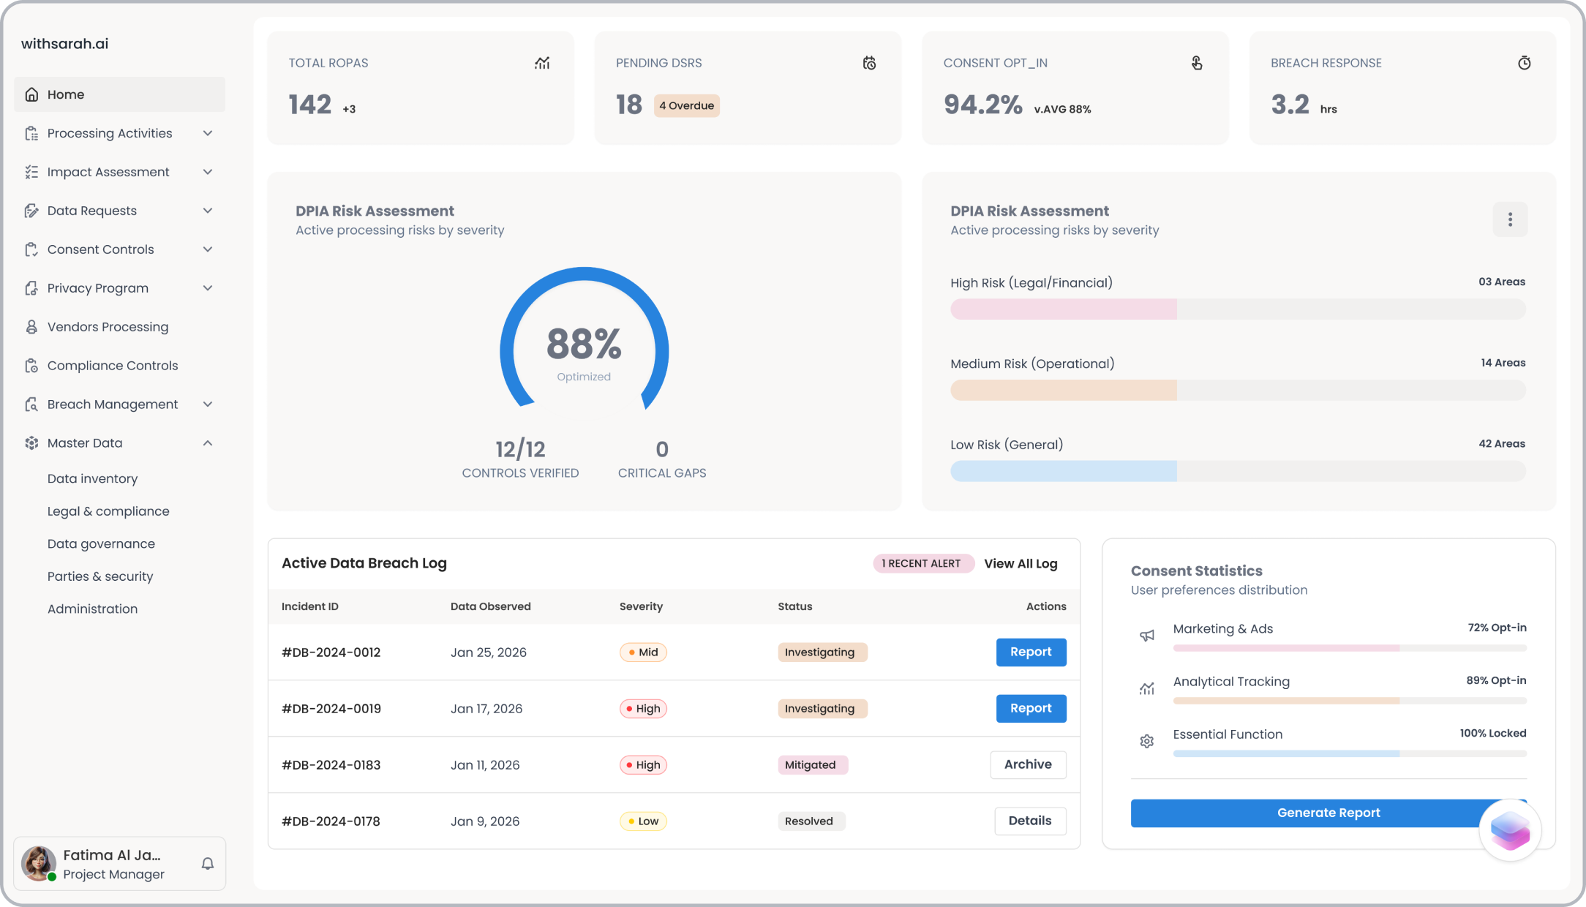Click the 88% Optimized gauge
The height and width of the screenshot is (907, 1586).
(584, 338)
